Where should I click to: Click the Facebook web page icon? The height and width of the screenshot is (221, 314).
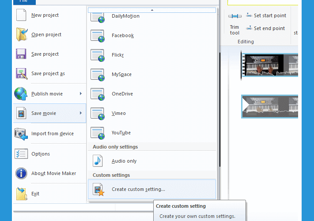(x=98, y=36)
